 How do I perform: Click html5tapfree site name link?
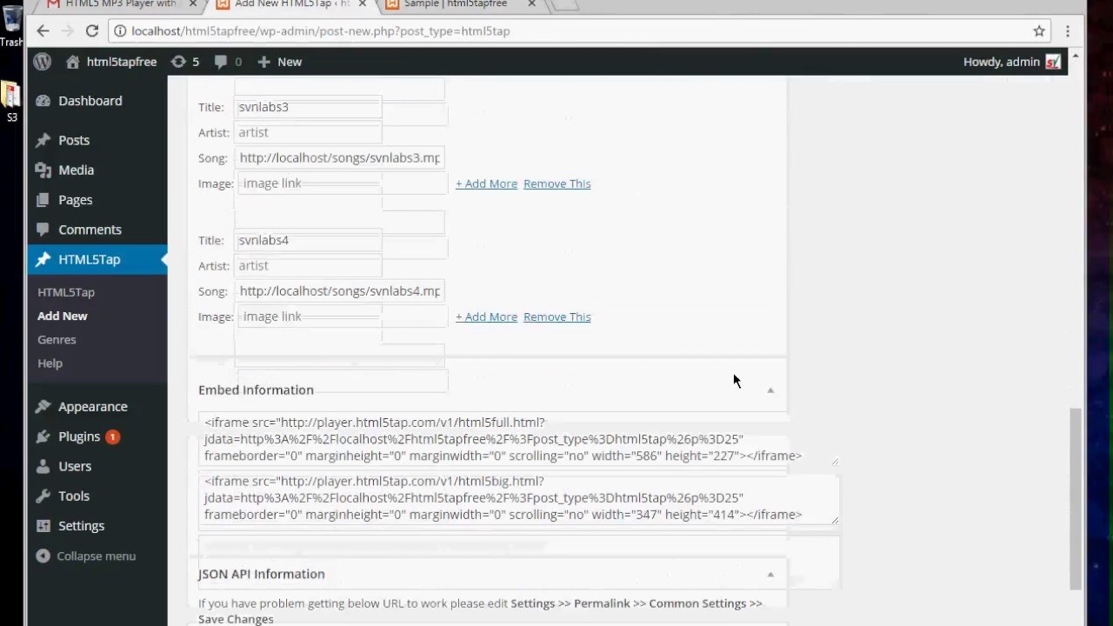(122, 62)
